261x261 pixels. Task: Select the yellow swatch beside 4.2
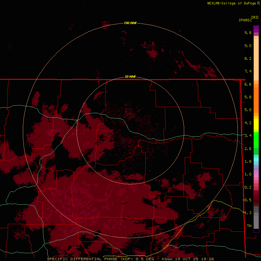click(256, 124)
